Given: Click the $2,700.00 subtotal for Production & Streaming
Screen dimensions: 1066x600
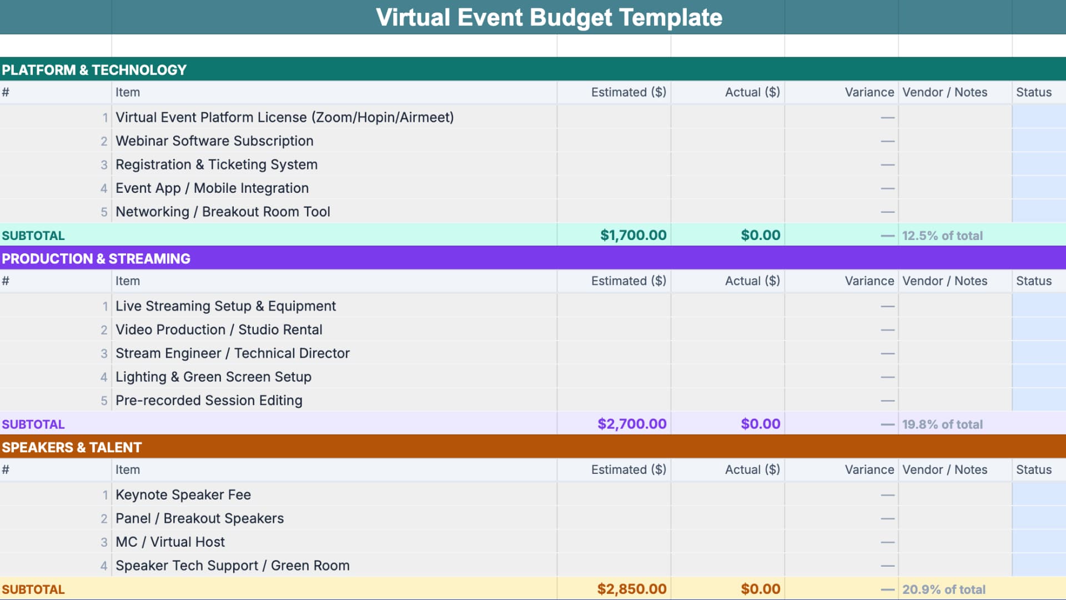Looking at the screenshot, I should coord(631,424).
